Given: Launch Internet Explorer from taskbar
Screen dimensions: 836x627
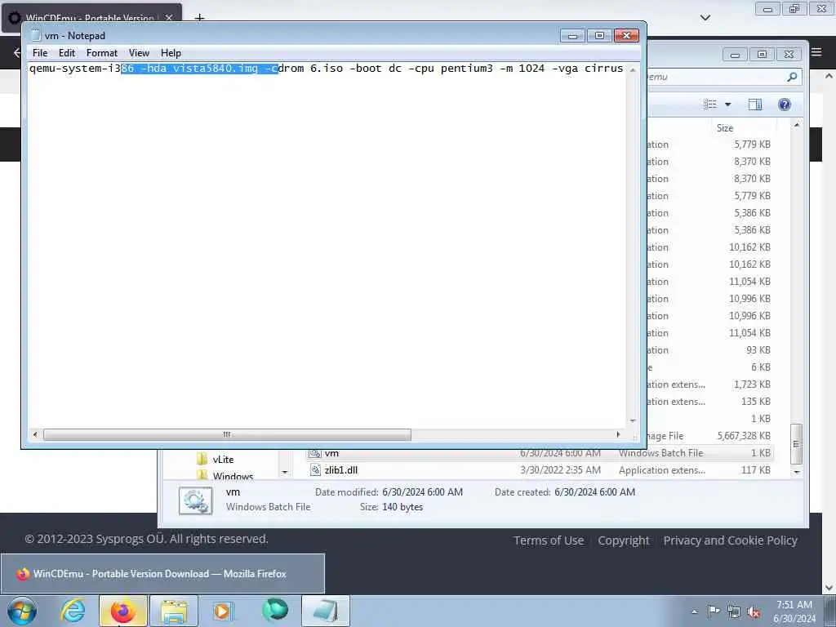Looking at the screenshot, I should coord(73,611).
